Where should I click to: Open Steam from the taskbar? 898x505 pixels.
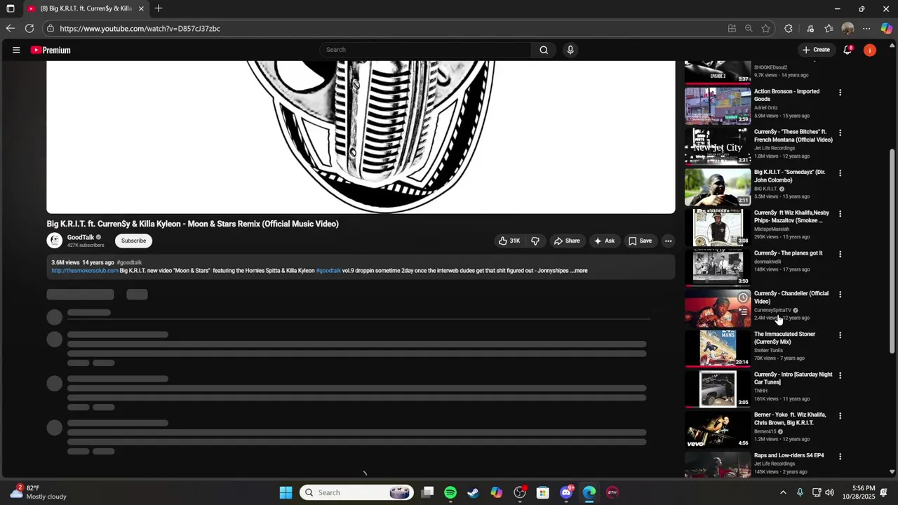coord(474,492)
